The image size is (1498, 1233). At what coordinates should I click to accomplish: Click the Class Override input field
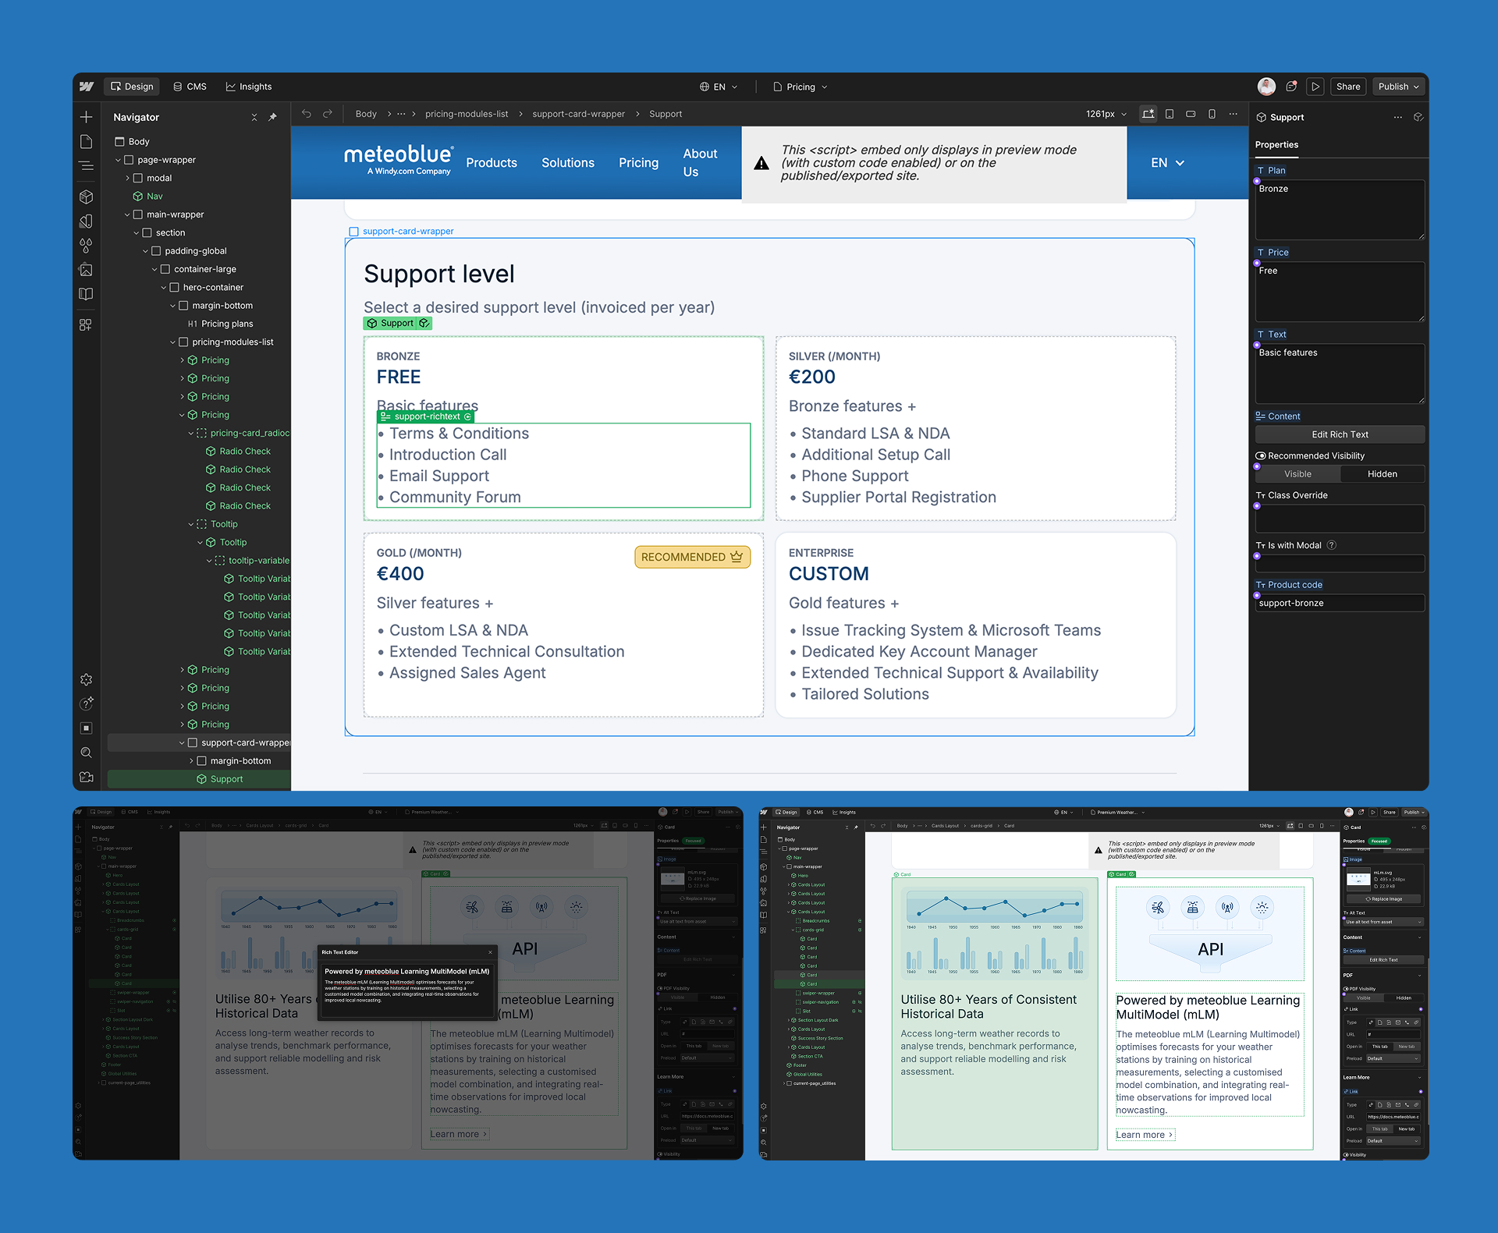click(1340, 519)
